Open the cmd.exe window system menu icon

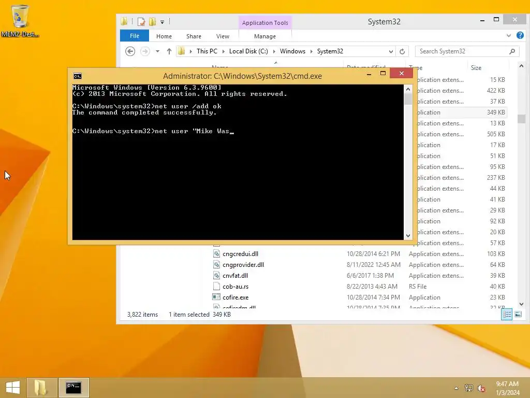[78, 76]
